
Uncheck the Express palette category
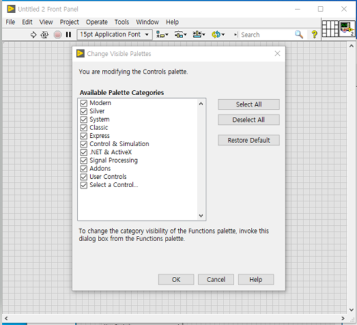[84, 136]
